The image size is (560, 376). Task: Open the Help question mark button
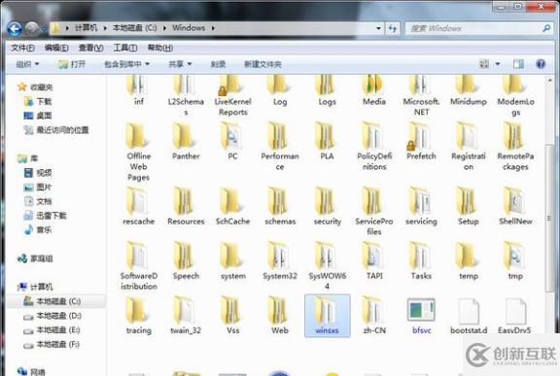click(x=541, y=64)
